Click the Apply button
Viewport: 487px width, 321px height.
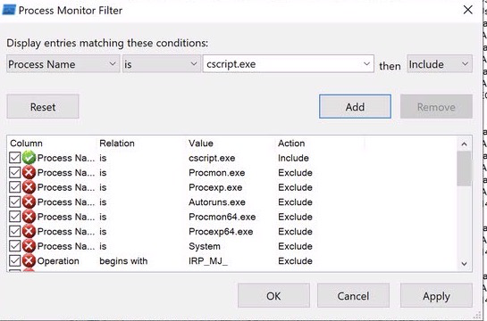[x=436, y=296]
